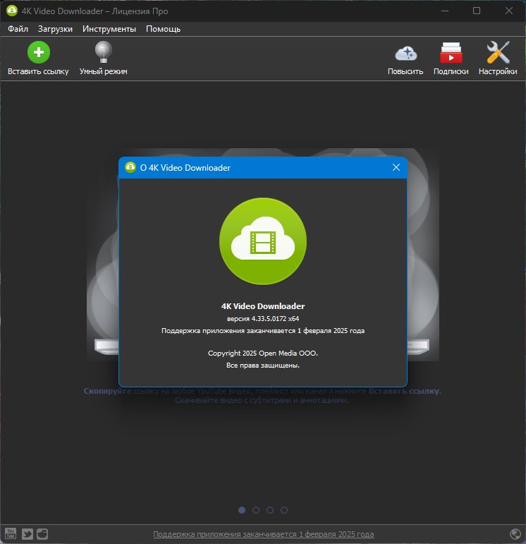Image resolution: width=526 pixels, height=544 pixels.
Task: Open the Помощь menu
Action: 164,29
